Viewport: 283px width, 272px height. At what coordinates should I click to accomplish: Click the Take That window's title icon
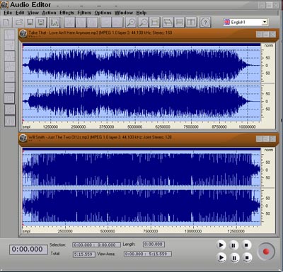coord(23,34)
